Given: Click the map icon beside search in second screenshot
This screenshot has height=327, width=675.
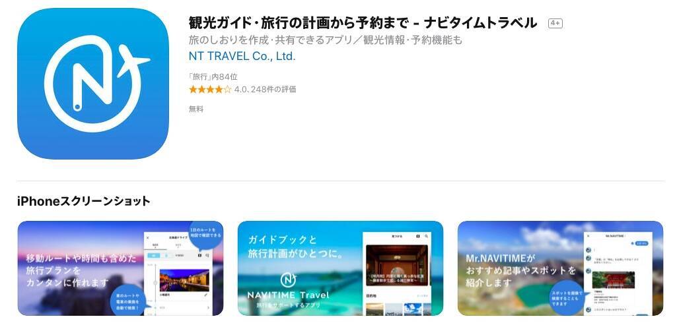Looking at the screenshot, I should pos(417,236).
